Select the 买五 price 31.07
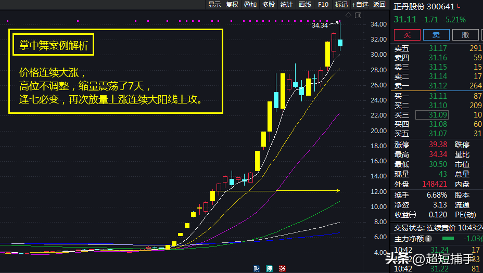The image size is (483, 273). tap(438, 134)
